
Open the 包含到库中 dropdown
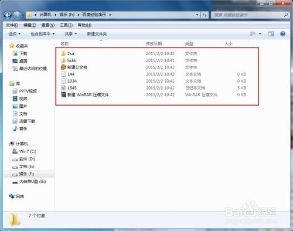tap(43, 34)
